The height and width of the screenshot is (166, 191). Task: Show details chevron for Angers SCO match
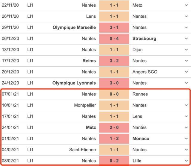(186, 72)
